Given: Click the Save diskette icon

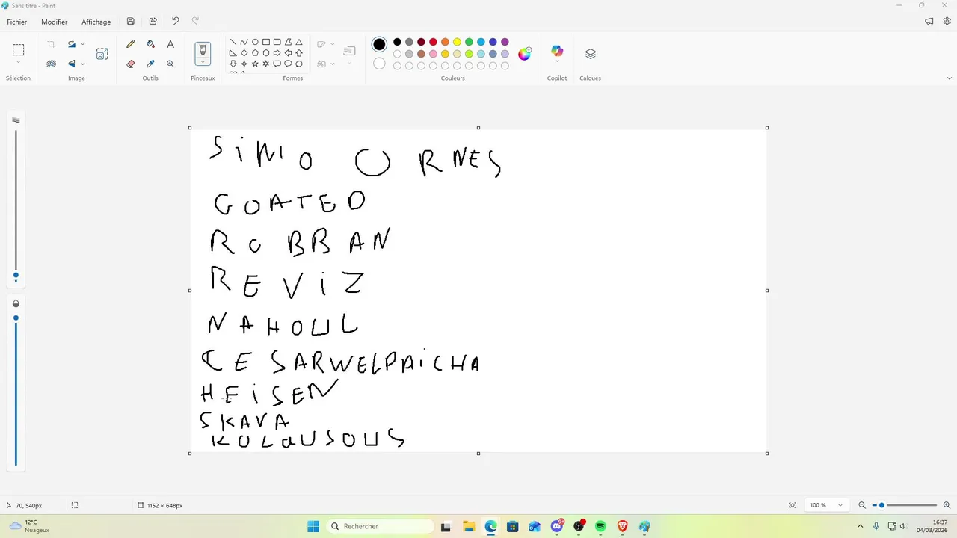Looking at the screenshot, I should 131,22.
